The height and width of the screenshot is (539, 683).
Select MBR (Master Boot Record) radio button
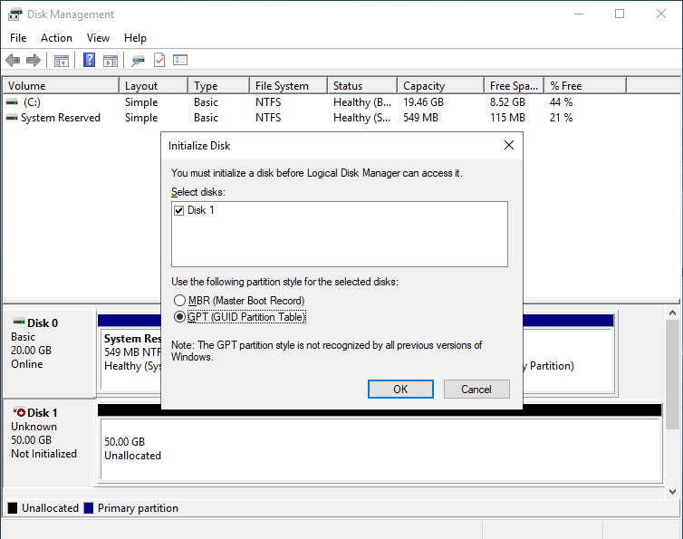179,300
